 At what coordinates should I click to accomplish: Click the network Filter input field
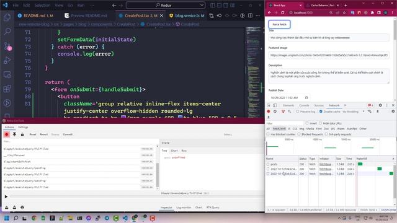click(284, 123)
